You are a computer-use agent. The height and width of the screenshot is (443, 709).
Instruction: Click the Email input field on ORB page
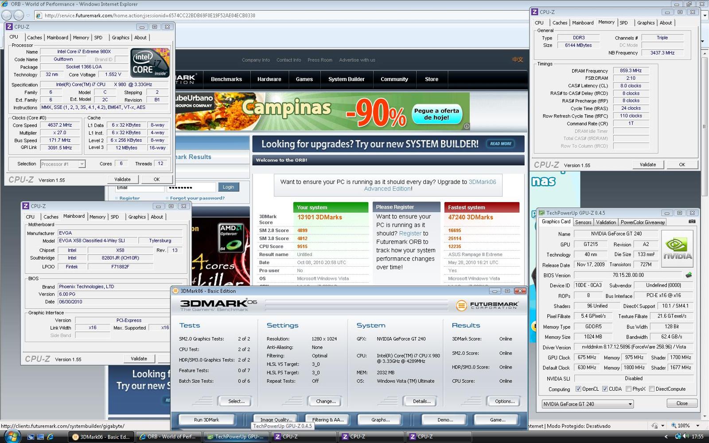coord(139,189)
